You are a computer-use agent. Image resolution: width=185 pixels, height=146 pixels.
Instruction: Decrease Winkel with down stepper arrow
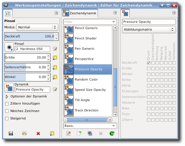48,79
